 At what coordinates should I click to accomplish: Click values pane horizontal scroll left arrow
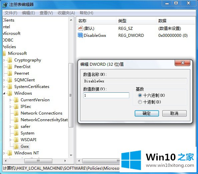point(79,161)
